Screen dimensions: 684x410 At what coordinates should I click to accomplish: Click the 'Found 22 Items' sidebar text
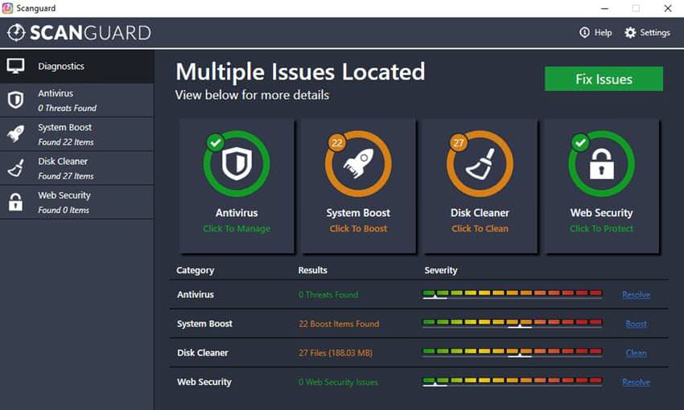(66, 142)
